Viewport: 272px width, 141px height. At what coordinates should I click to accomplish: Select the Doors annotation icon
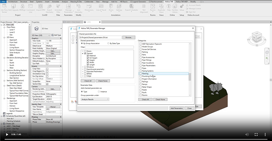pos(111,8)
